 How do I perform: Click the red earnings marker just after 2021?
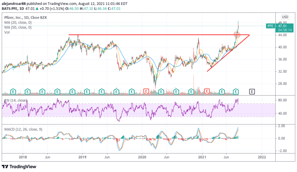[207, 92]
